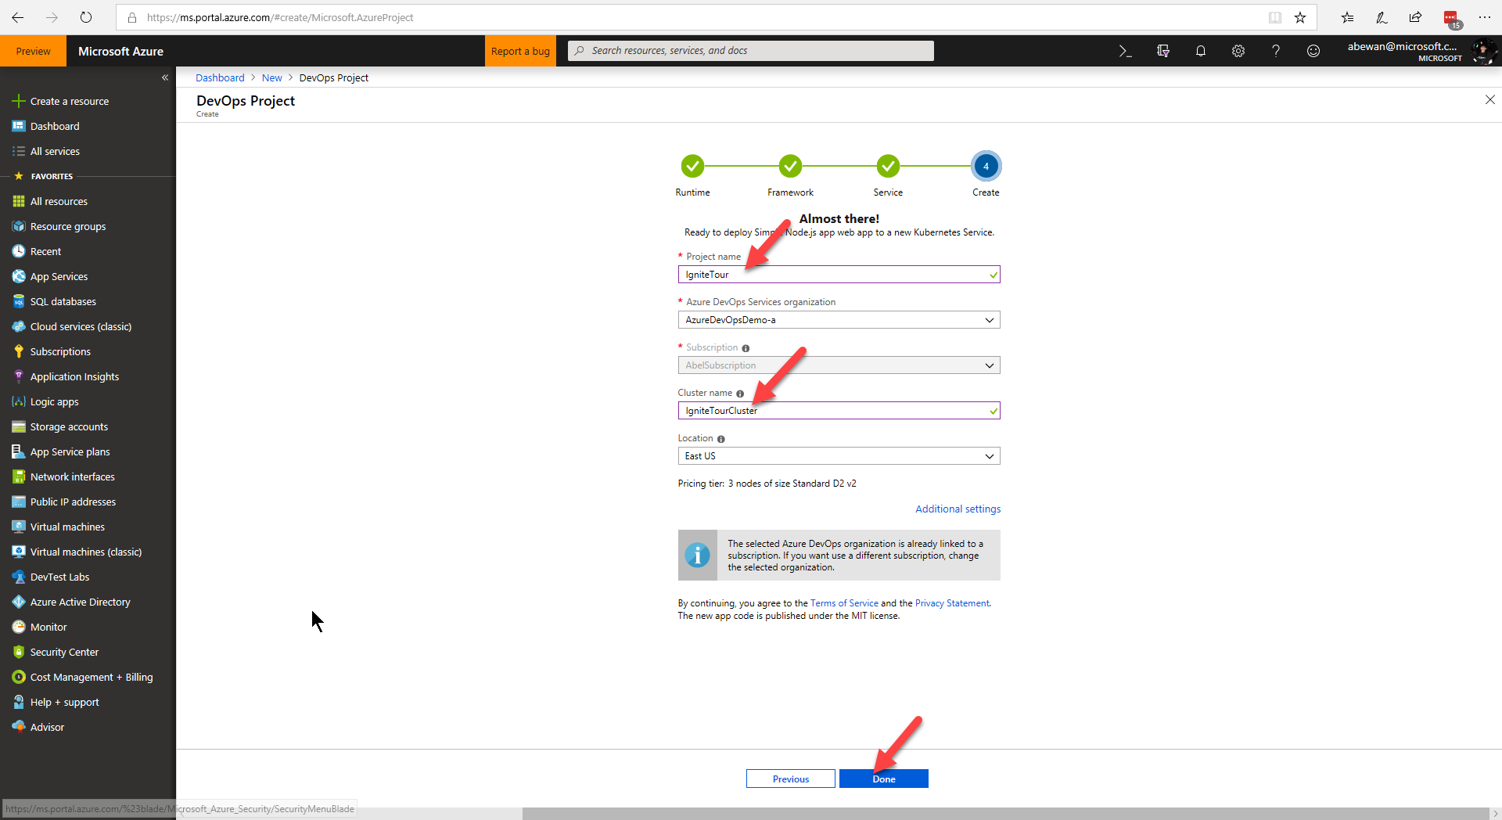Click Report a bug button
This screenshot has width=1502, height=820.
pos(520,51)
